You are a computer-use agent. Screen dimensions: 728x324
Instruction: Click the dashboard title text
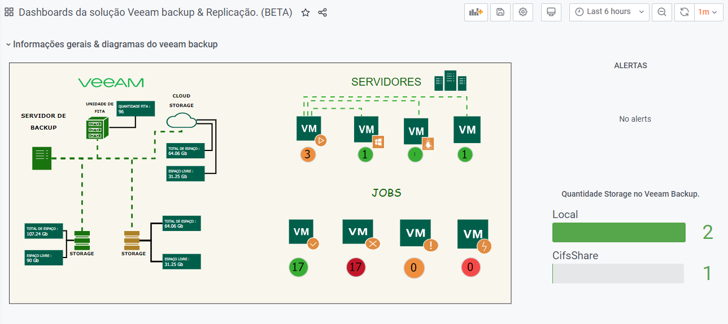[x=155, y=12]
